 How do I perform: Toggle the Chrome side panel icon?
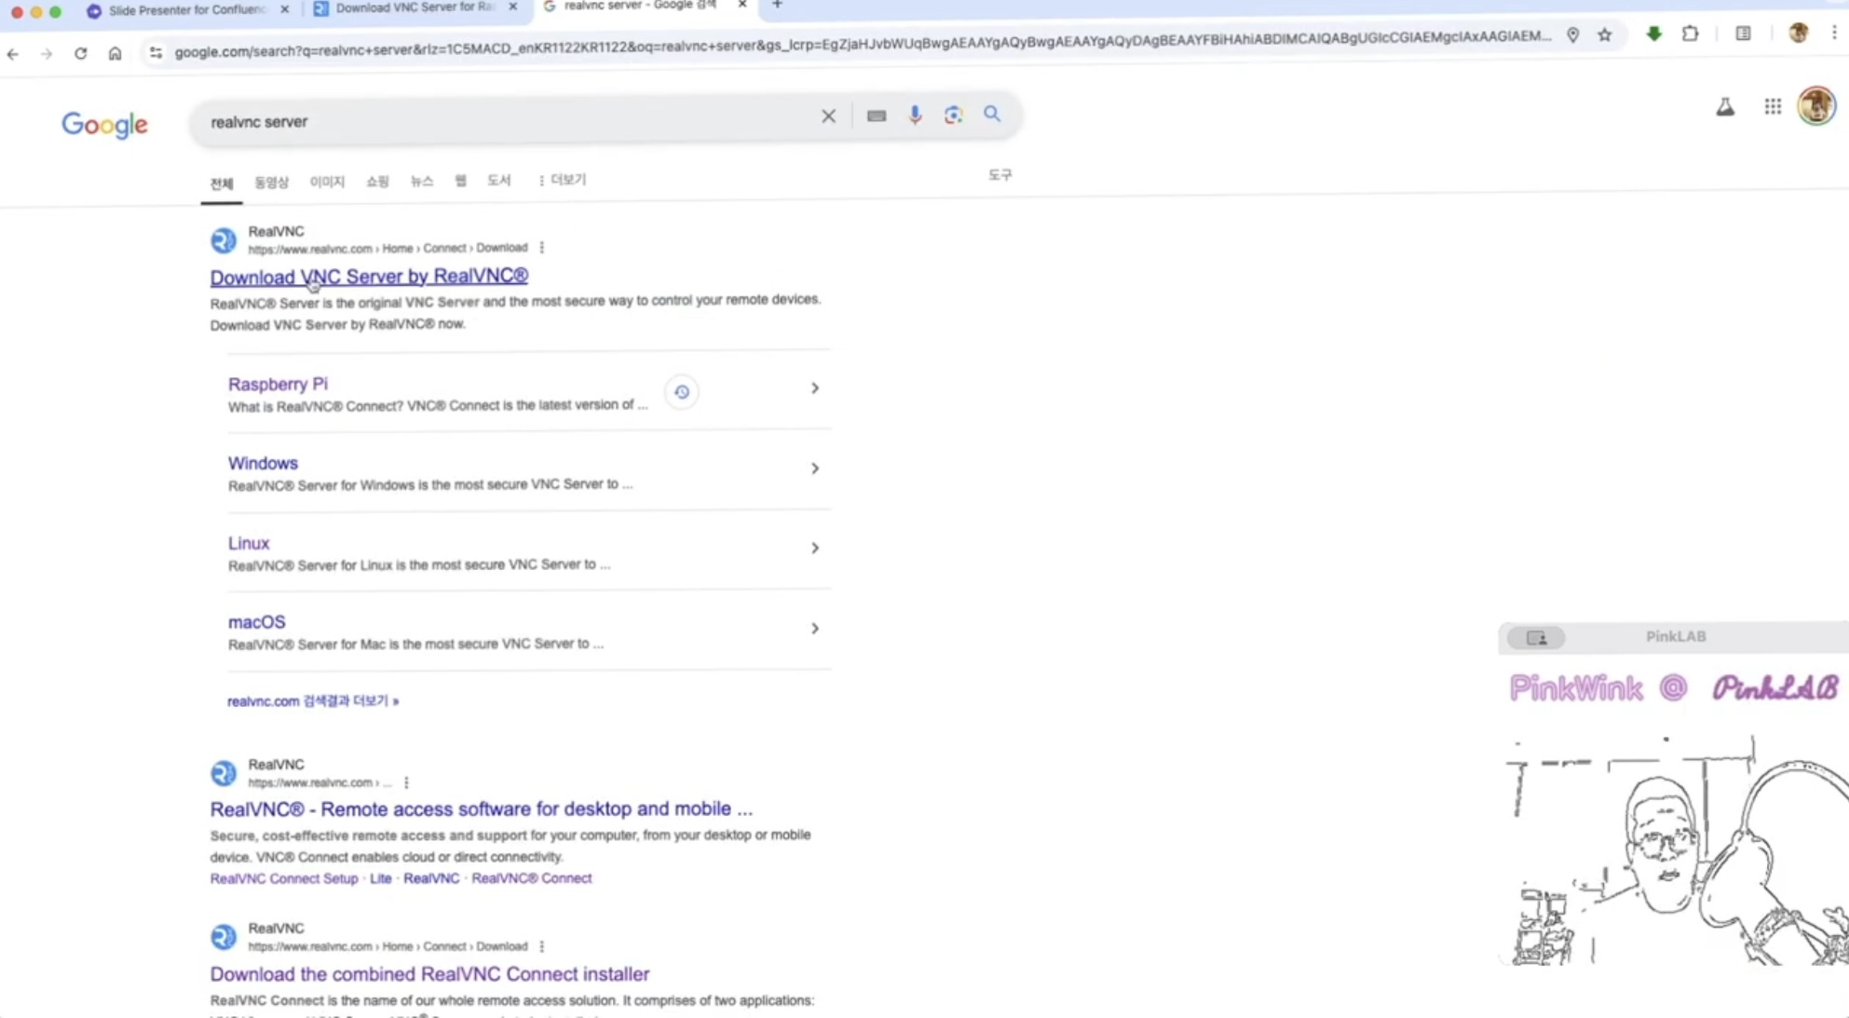(1743, 34)
